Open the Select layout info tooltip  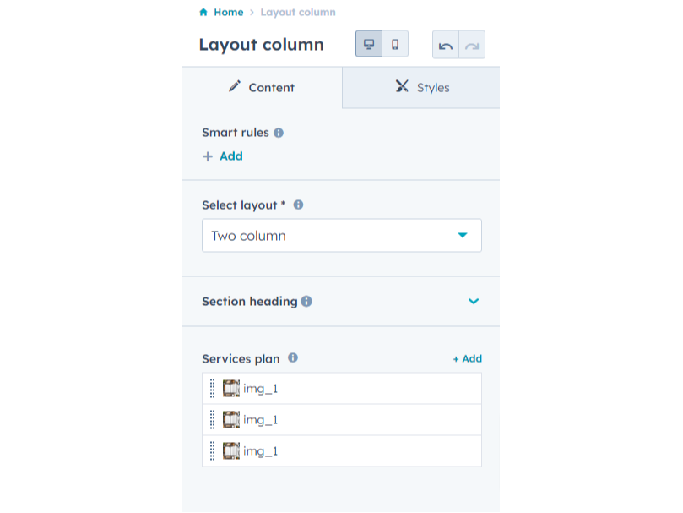point(297,204)
